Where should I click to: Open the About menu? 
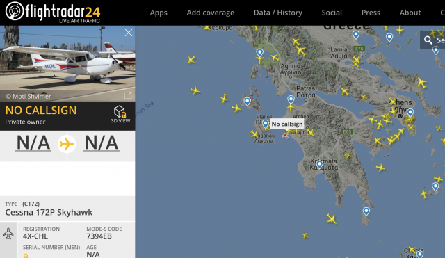coord(410,13)
